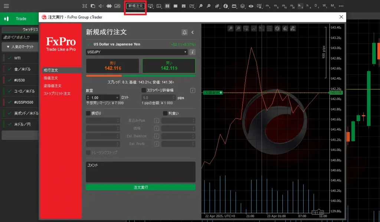The width and height of the screenshot is (380, 222).
Task: Open the hamburger main menu
Action: pyautogui.click(x=6, y=6)
